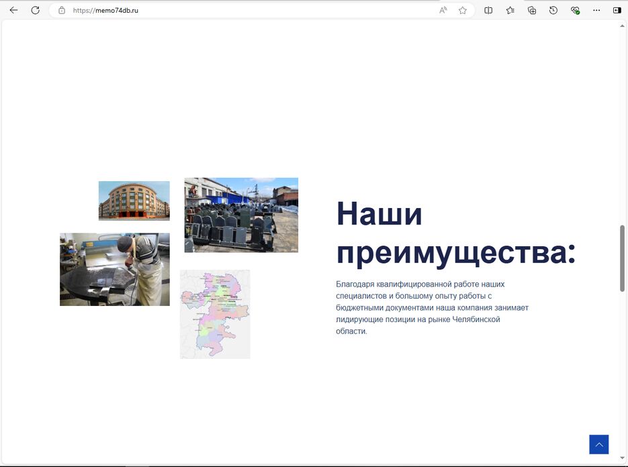
Task: Open Browser essentials heart icon
Action: point(575,10)
